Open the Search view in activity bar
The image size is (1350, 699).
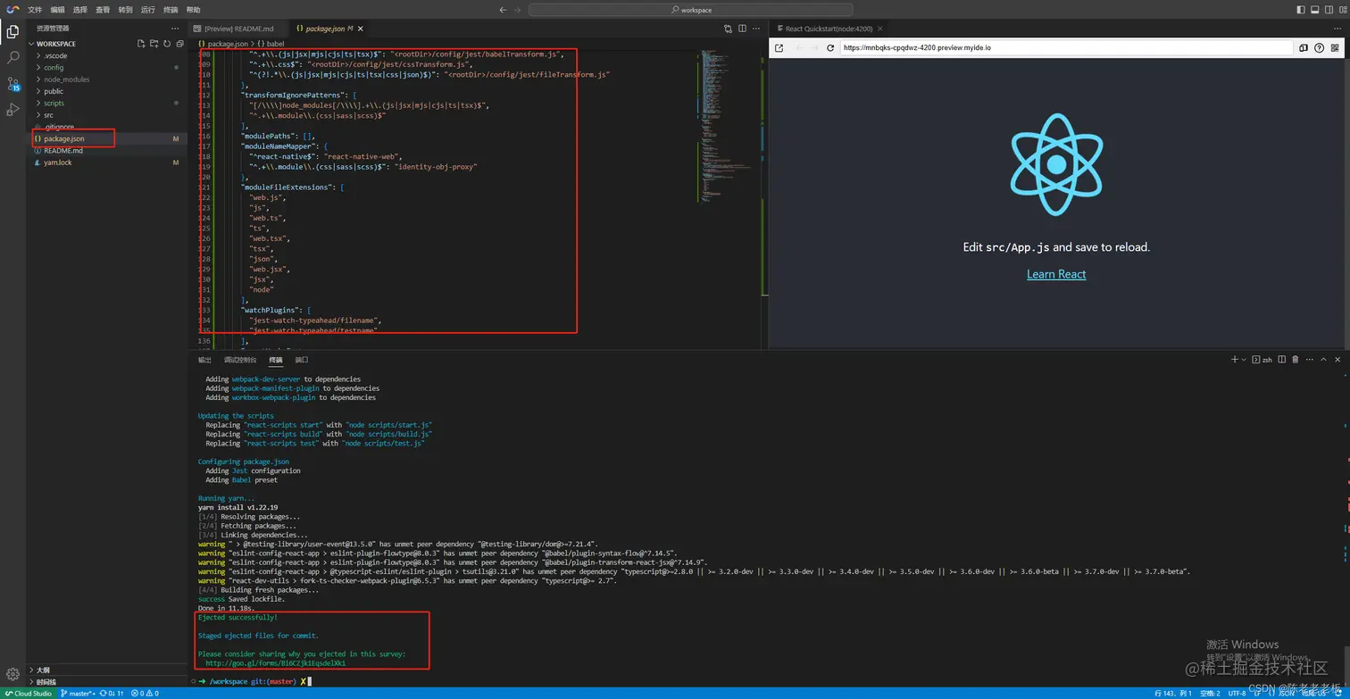[12, 57]
